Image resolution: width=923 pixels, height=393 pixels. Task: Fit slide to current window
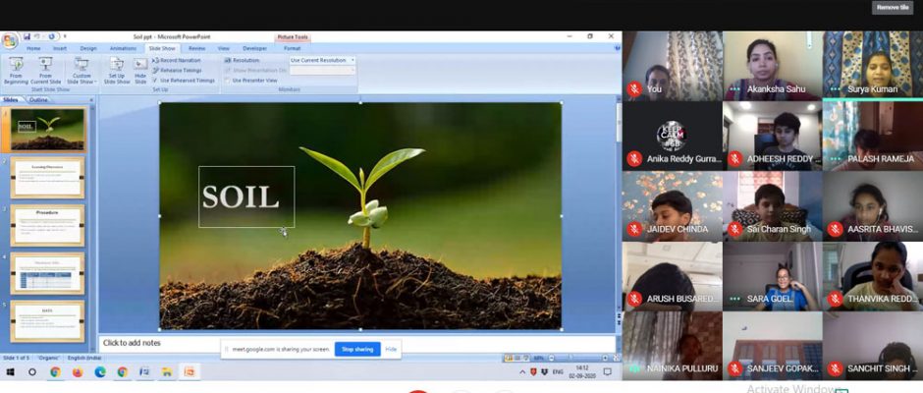pyautogui.click(x=615, y=358)
